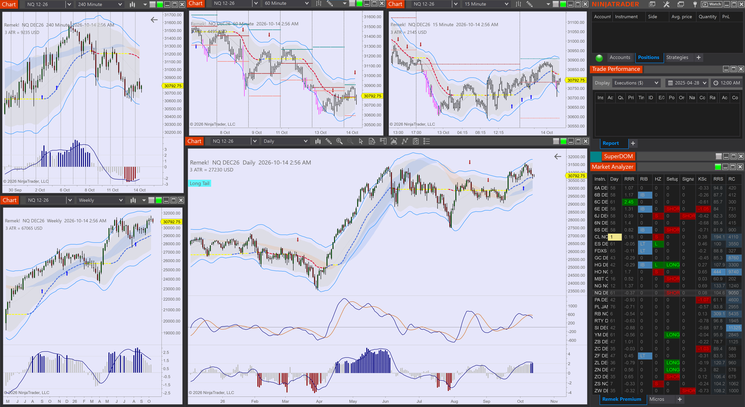Toggle the gray interval link on the Daily chart
The width and height of the screenshot is (745, 407).
tap(556, 141)
